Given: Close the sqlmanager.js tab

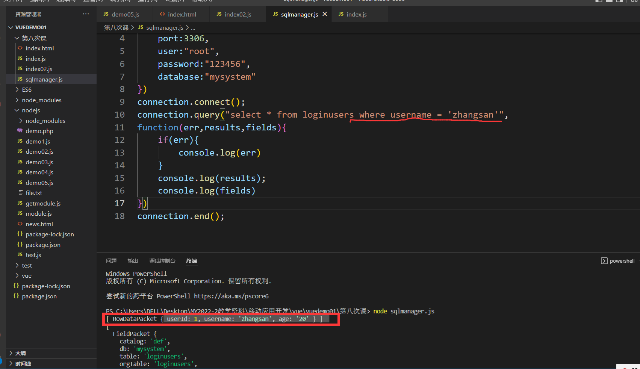Looking at the screenshot, I should (325, 14).
